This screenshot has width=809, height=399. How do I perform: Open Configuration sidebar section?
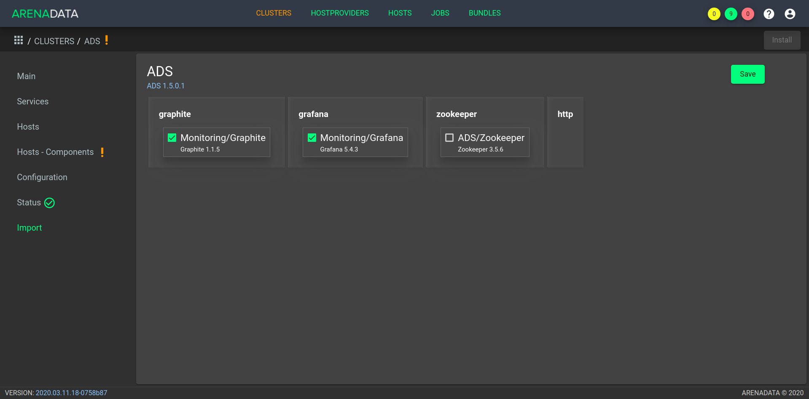pyautogui.click(x=42, y=177)
